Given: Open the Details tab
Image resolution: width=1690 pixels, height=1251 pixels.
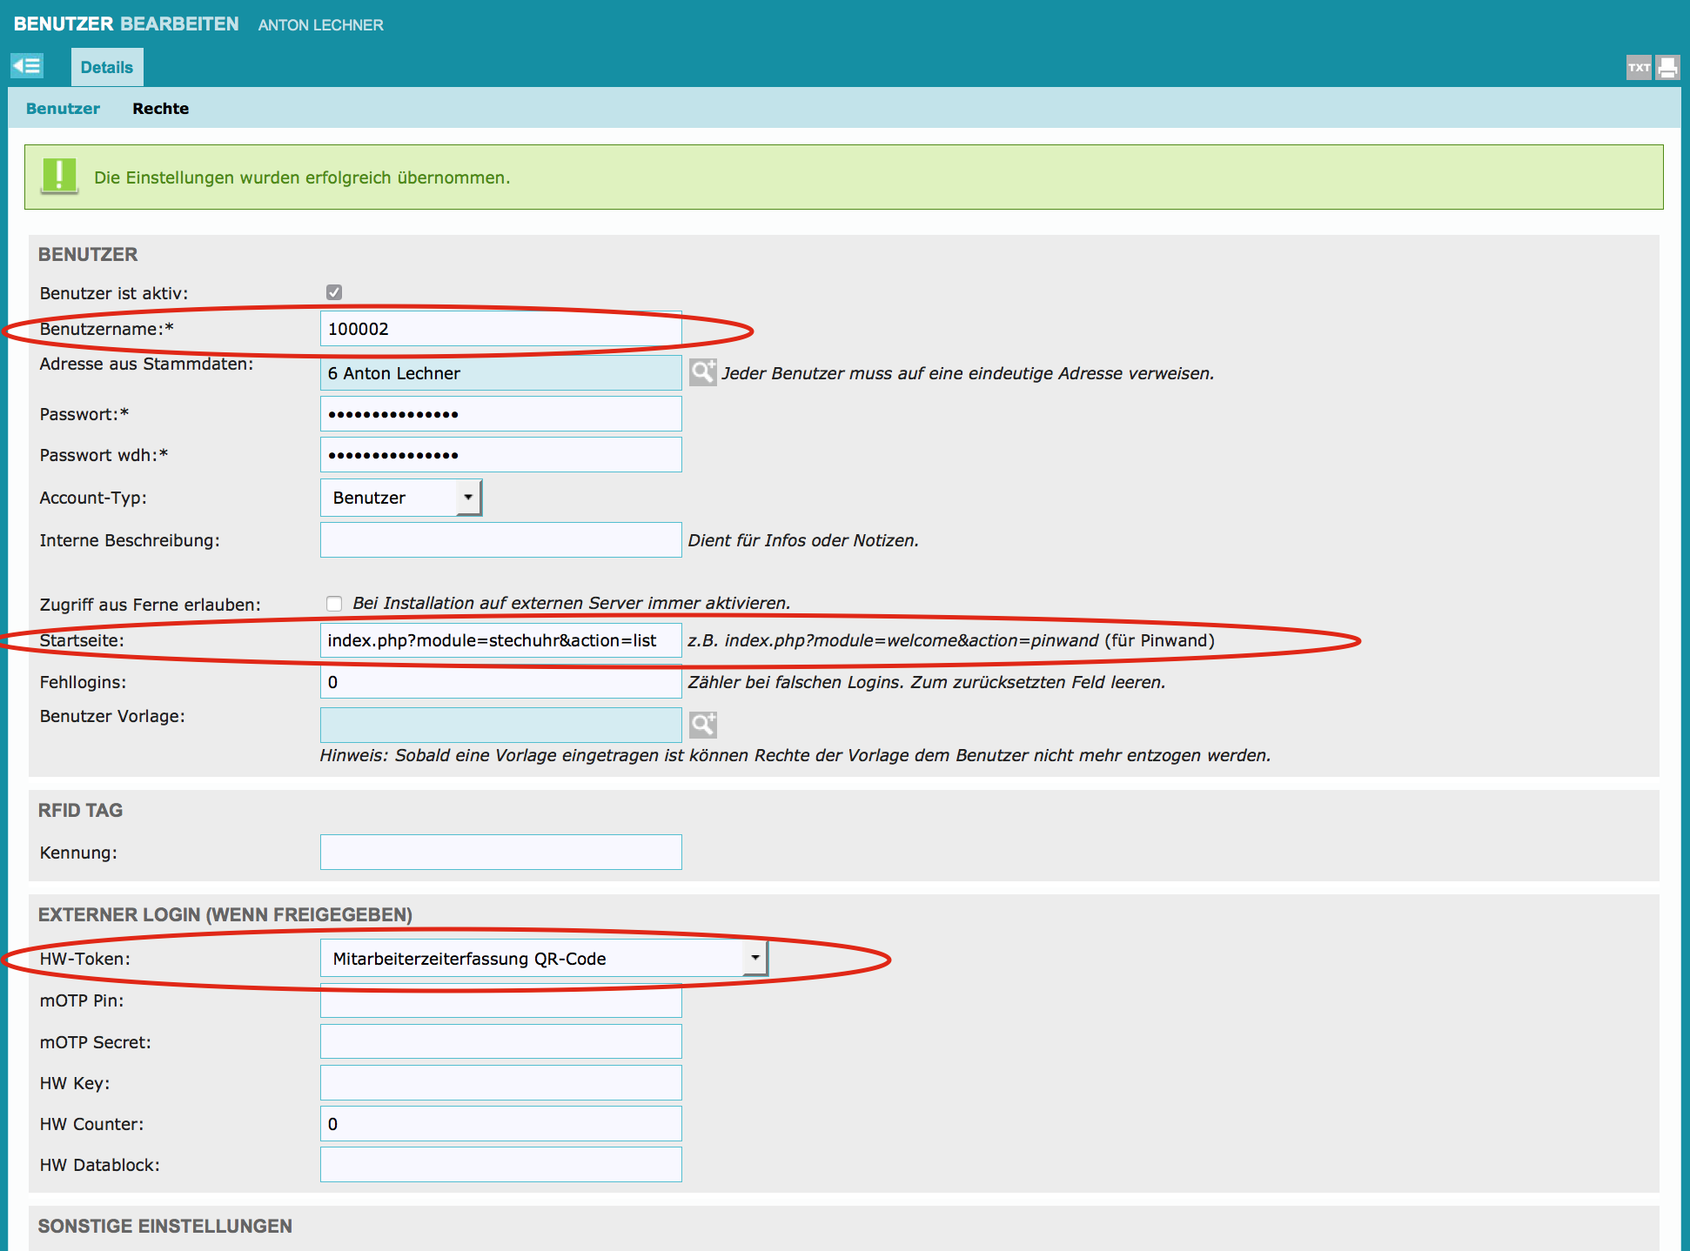Looking at the screenshot, I should coord(106,68).
